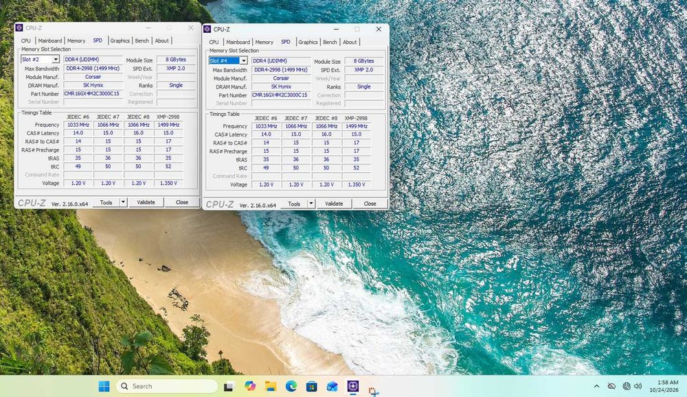The height and width of the screenshot is (397, 687).
Task: Click the taskbar Search box
Action: (x=167, y=386)
